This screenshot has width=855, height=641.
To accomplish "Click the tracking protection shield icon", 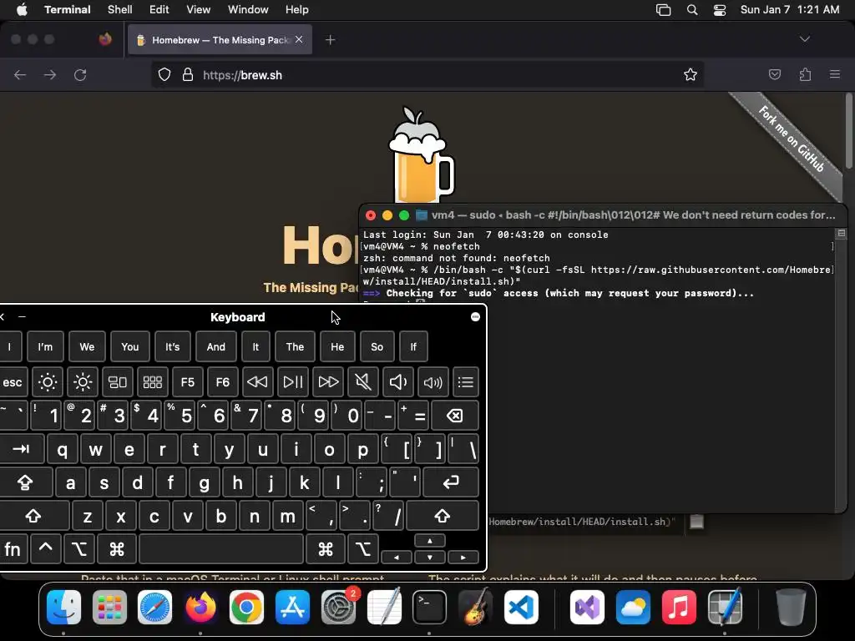I will [164, 74].
